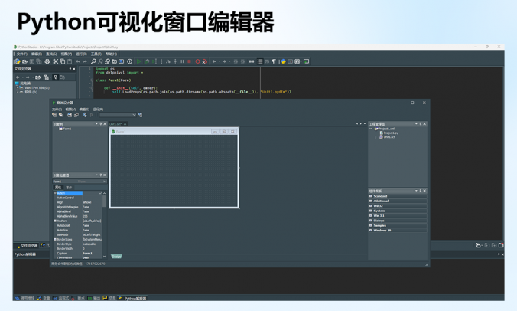Open the empty combo box in designer toolbar
Viewport: 517px width, 311px height.
(x=118, y=115)
